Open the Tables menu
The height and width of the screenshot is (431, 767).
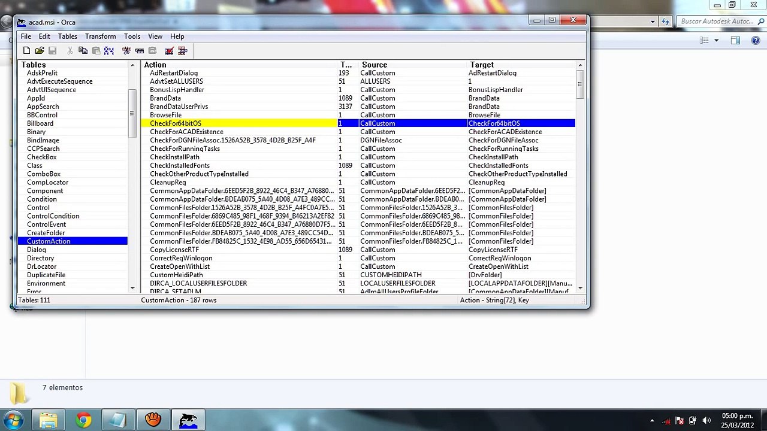click(x=67, y=37)
